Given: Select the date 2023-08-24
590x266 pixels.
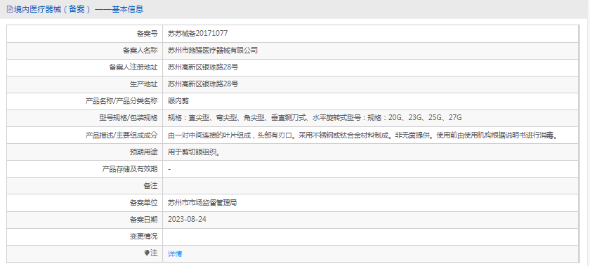Looking at the screenshot, I should click(187, 220).
